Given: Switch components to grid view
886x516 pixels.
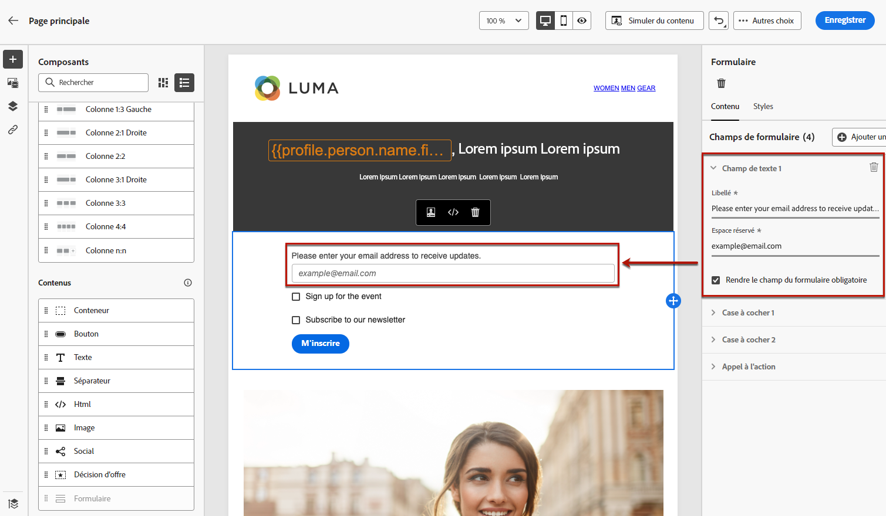Looking at the screenshot, I should [x=163, y=83].
